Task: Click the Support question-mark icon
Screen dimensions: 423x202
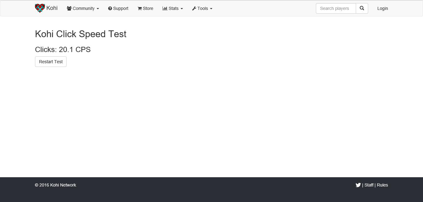Action: click(x=110, y=8)
